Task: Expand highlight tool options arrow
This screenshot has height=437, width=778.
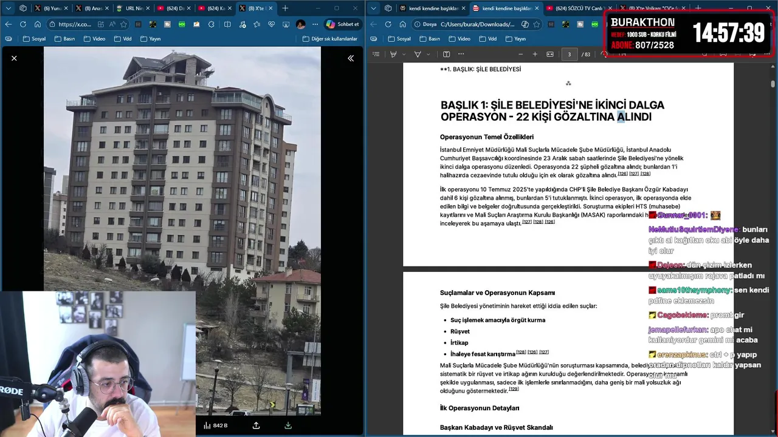Action: pyautogui.click(x=404, y=54)
